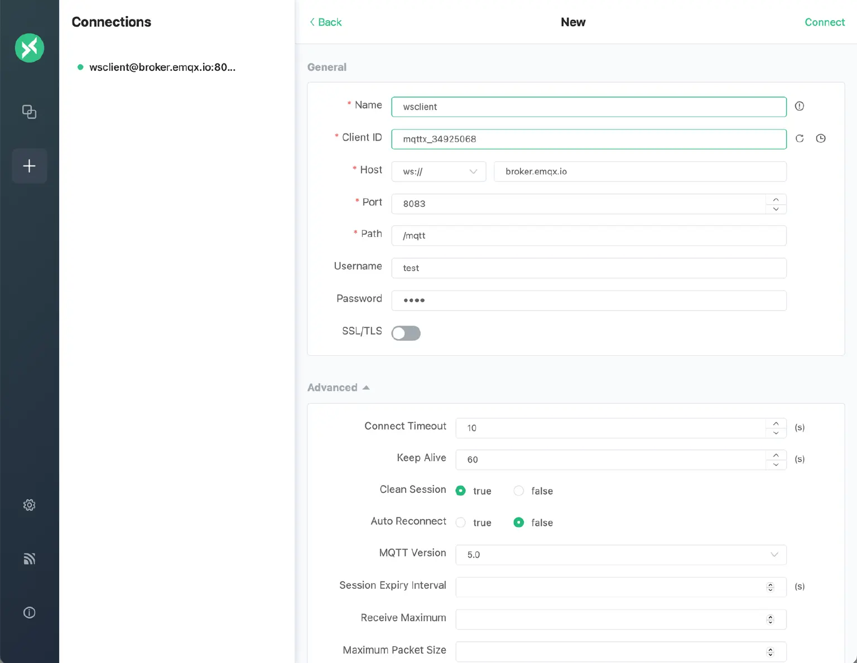
Task: Set Clean Session to false
Action: 518,491
